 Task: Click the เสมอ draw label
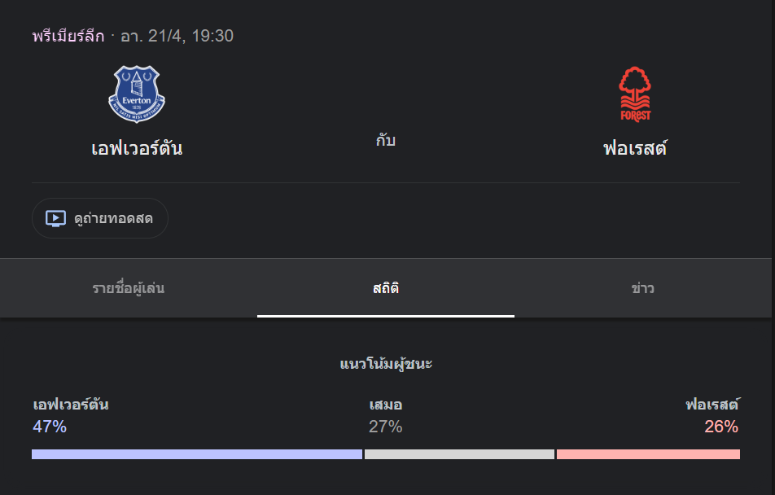[386, 405]
